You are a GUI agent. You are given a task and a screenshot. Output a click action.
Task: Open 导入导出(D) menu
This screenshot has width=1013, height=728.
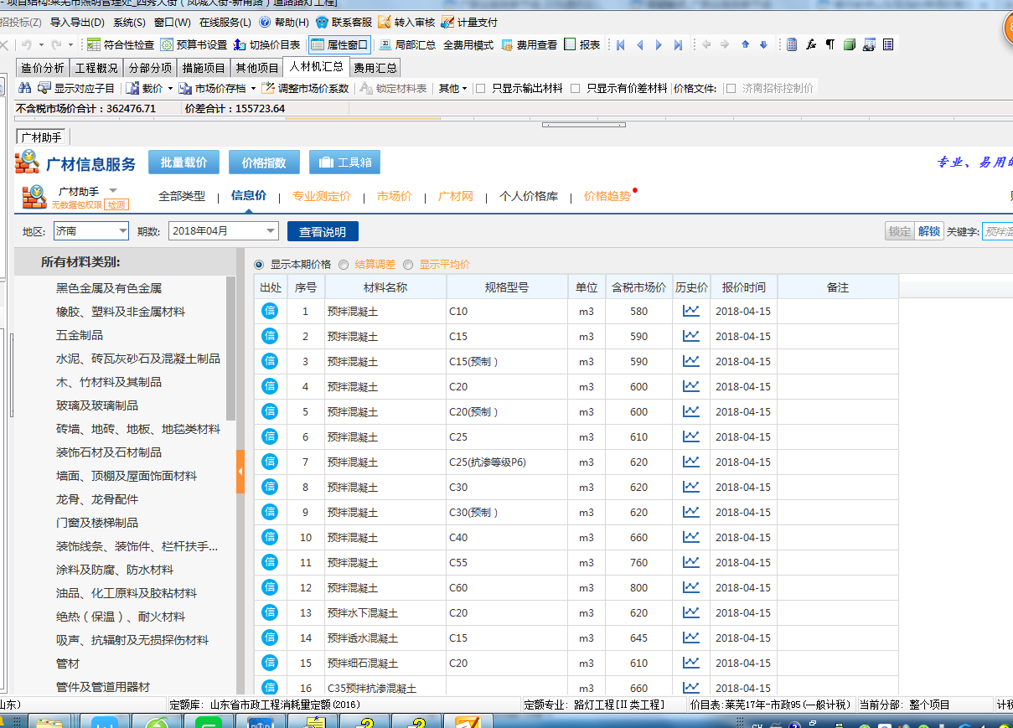click(77, 23)
